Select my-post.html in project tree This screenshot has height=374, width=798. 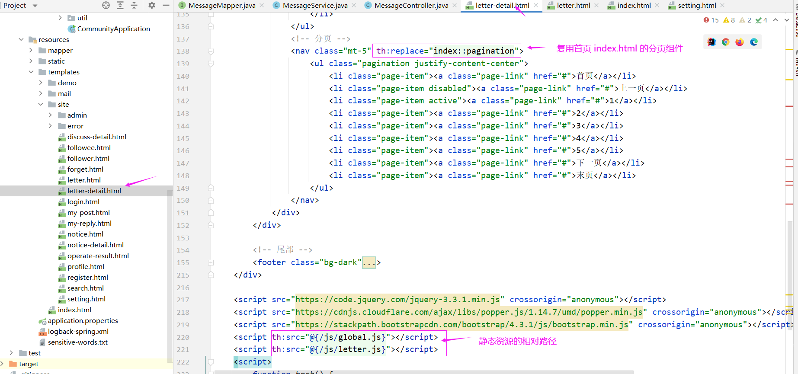(x=84, y=212)
